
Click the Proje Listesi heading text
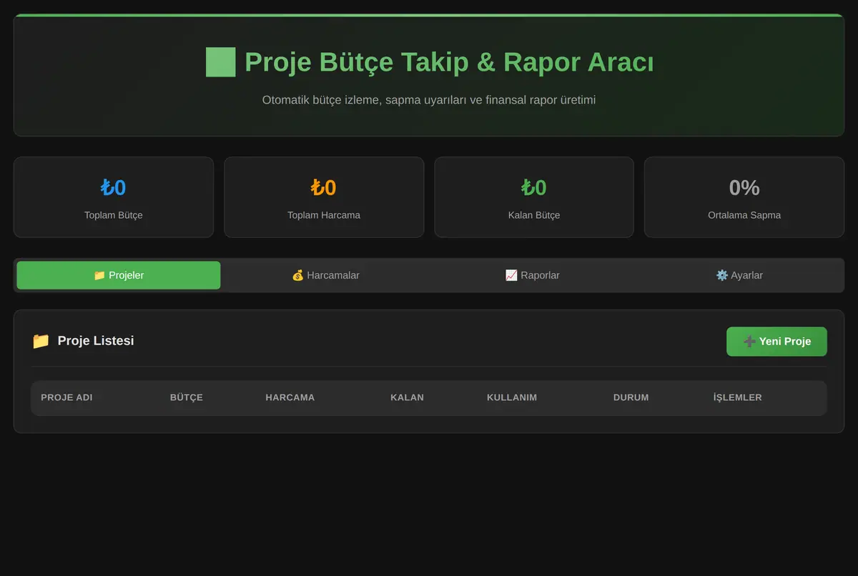coord(96,341)
